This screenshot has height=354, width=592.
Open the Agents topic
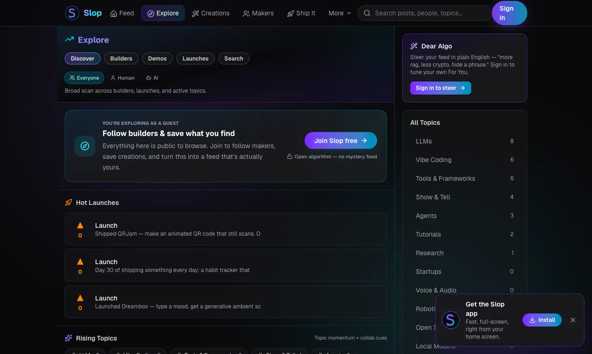465,216
